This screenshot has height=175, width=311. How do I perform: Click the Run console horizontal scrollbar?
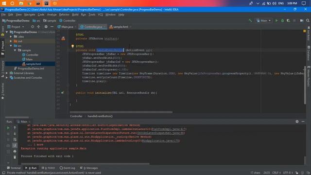click(x=86, y=164)
